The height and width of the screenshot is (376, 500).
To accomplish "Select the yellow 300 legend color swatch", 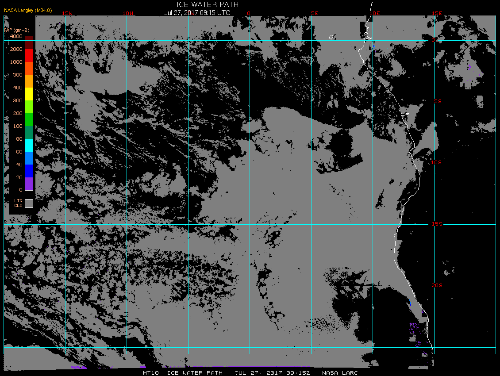I will 29,94.
